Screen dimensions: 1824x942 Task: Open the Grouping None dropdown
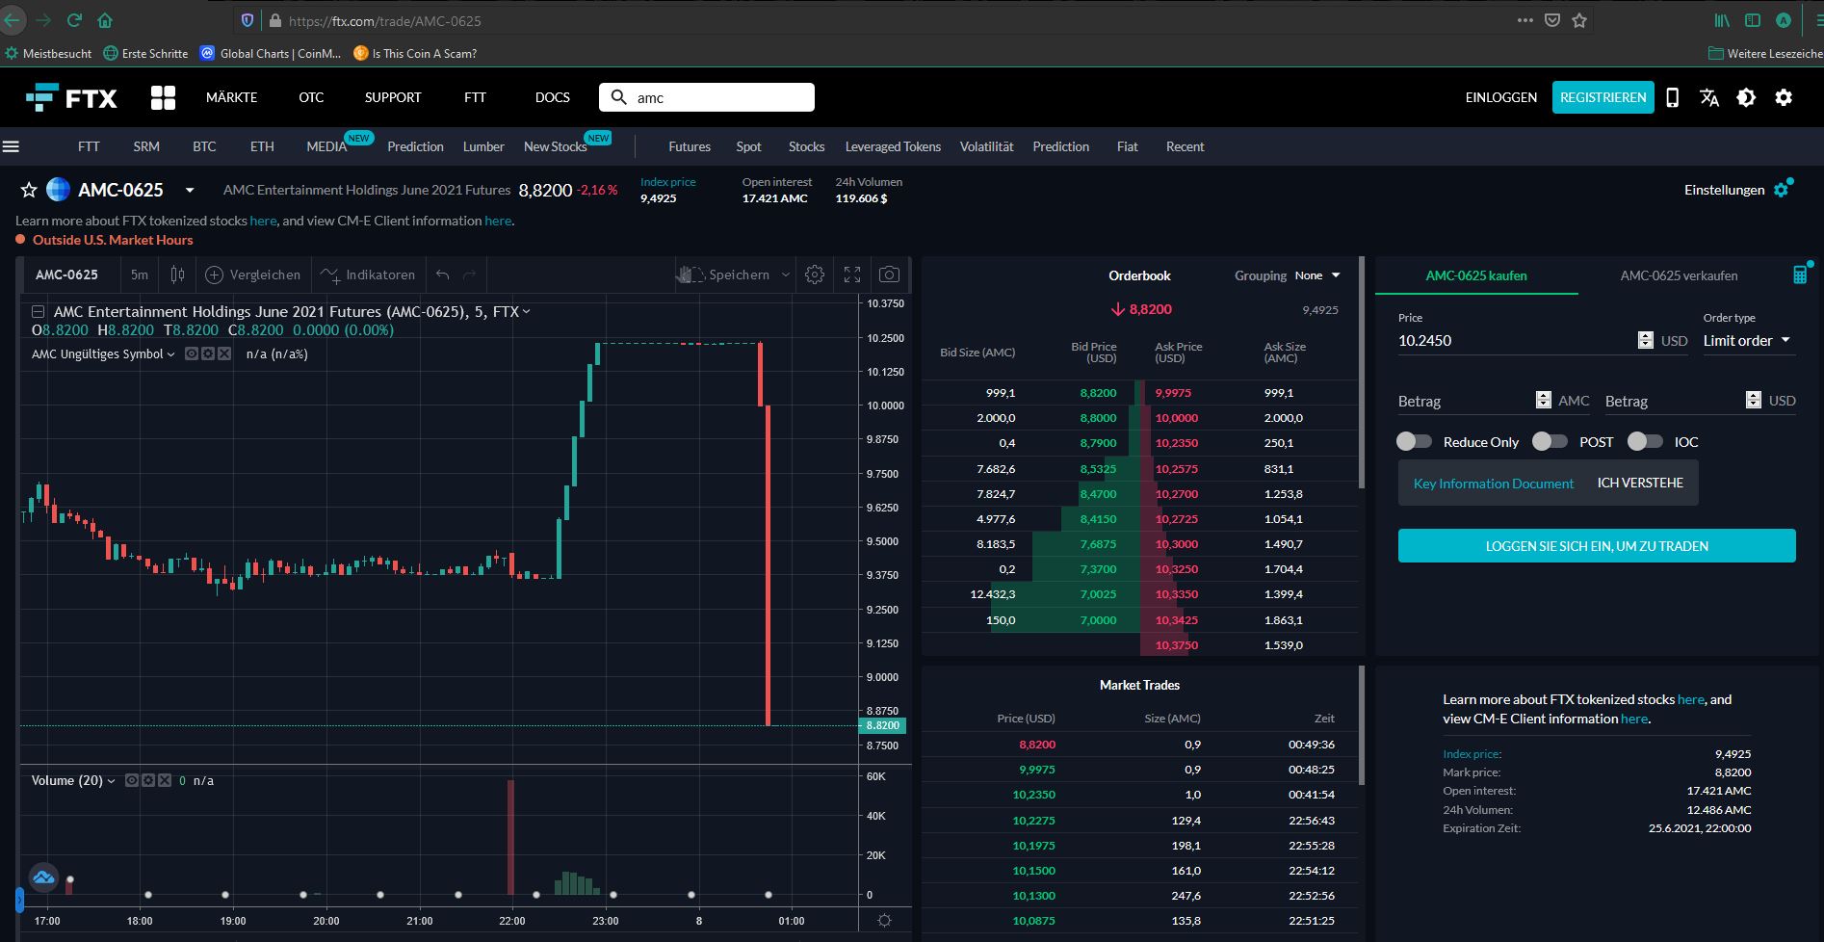1317,275
